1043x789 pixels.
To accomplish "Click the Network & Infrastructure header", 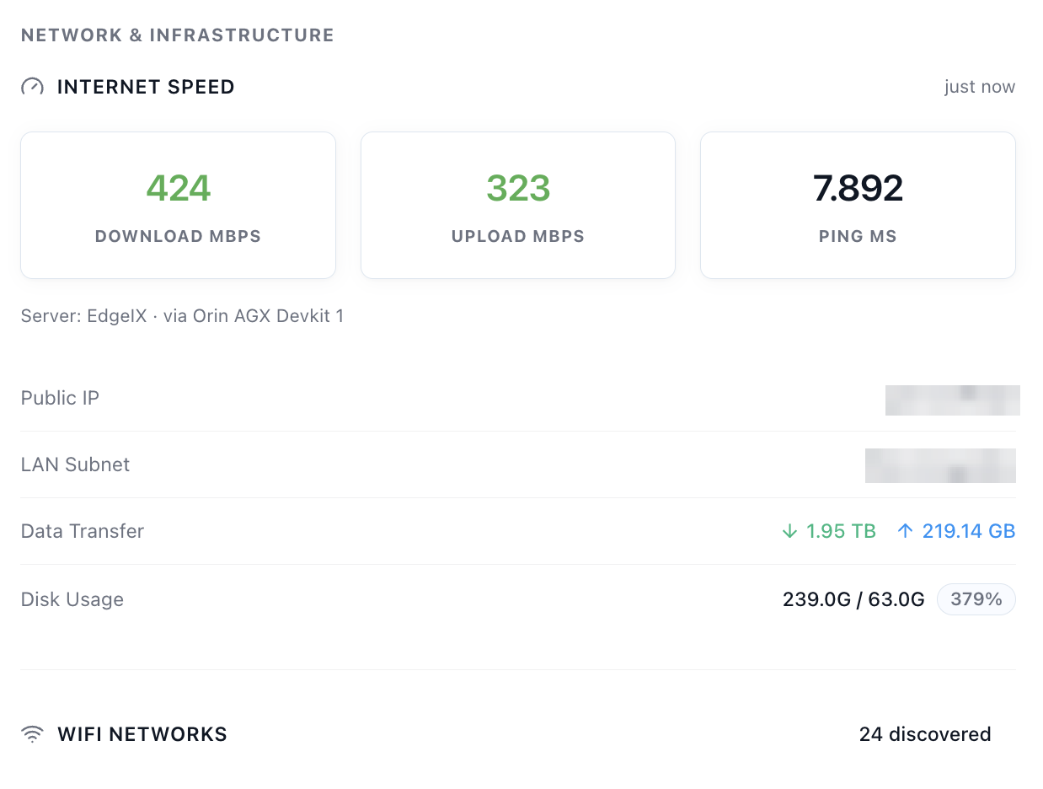I will coord(178,35).
